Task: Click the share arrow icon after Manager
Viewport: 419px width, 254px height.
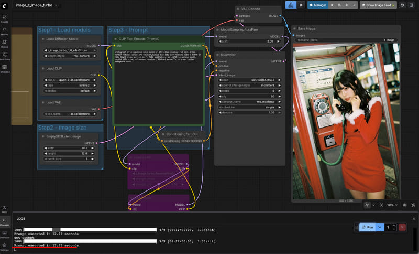Action: tap(355, 5)
